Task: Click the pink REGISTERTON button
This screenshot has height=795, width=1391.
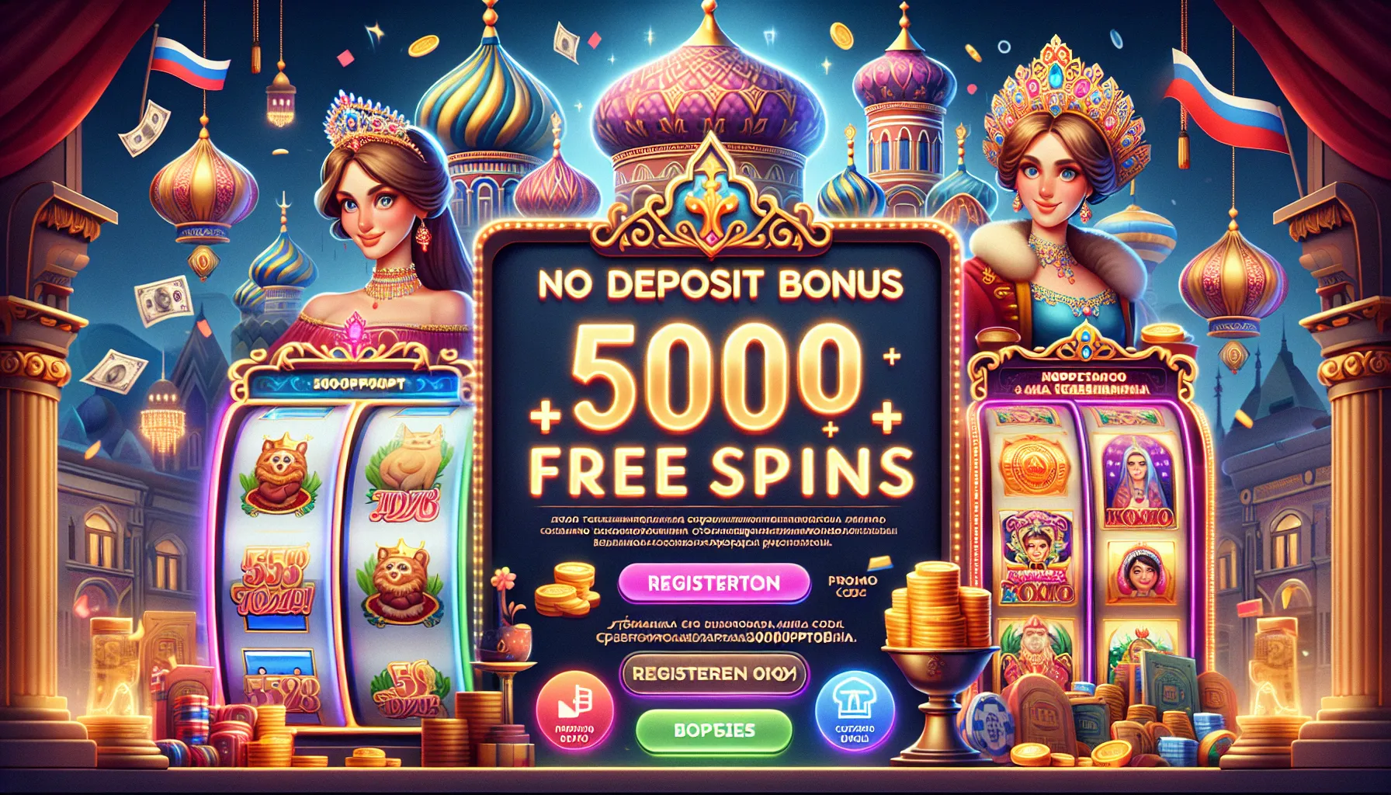Action: (713, 583)
